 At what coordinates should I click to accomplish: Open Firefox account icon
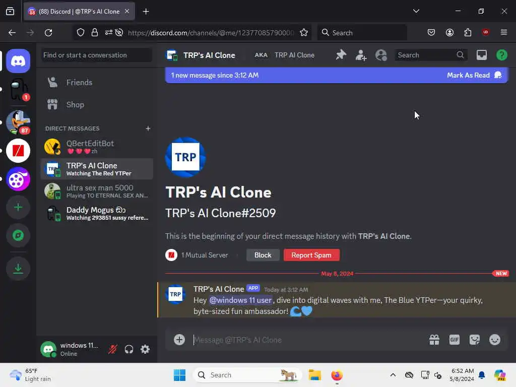click(x=449, y=33)
